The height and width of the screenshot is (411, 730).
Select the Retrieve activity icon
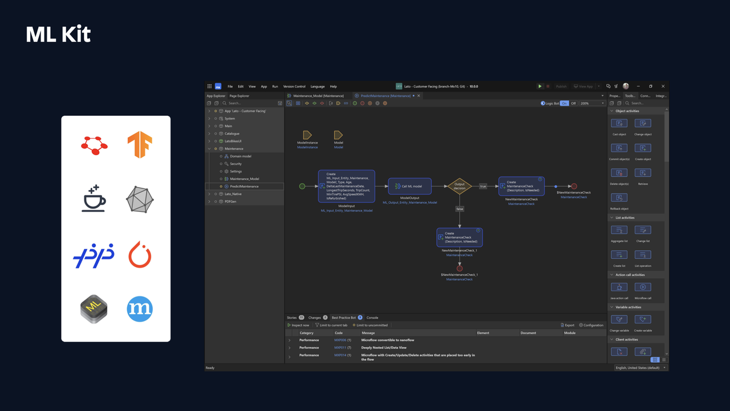click(x=643, y=172)
